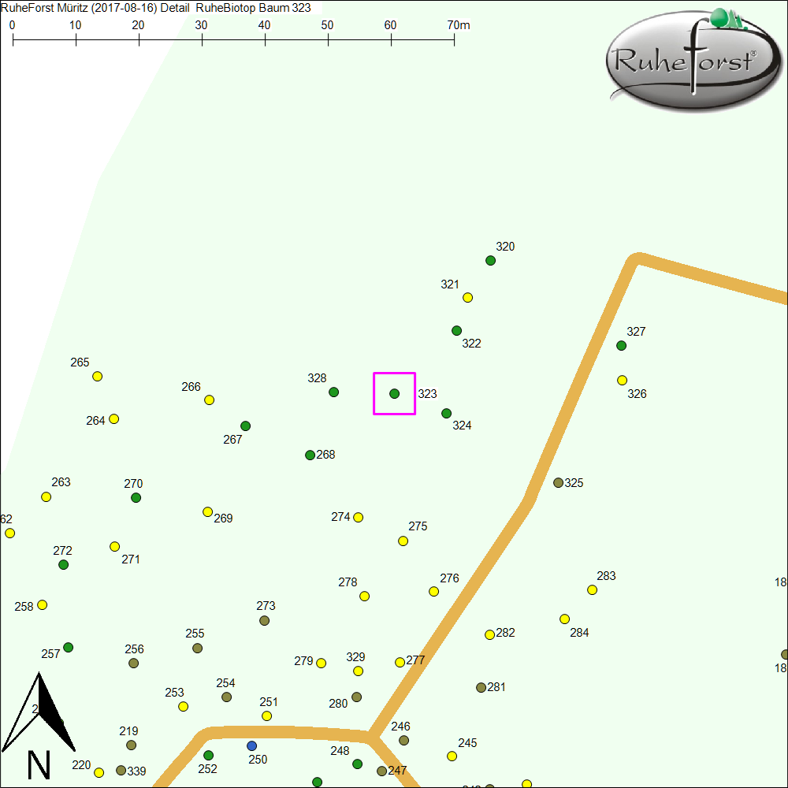This screenshot has width=788, height=788.
Task: Select yellow tree marker 283
Action: (x=592, y=590)
